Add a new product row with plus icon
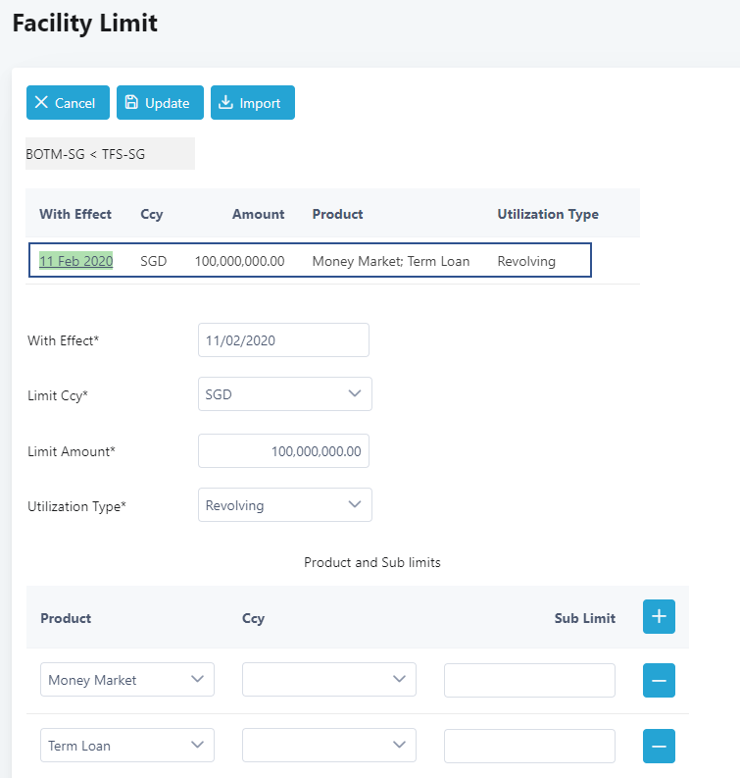The width and height of the screenshot is (740, 778). (x=659, y=617)
